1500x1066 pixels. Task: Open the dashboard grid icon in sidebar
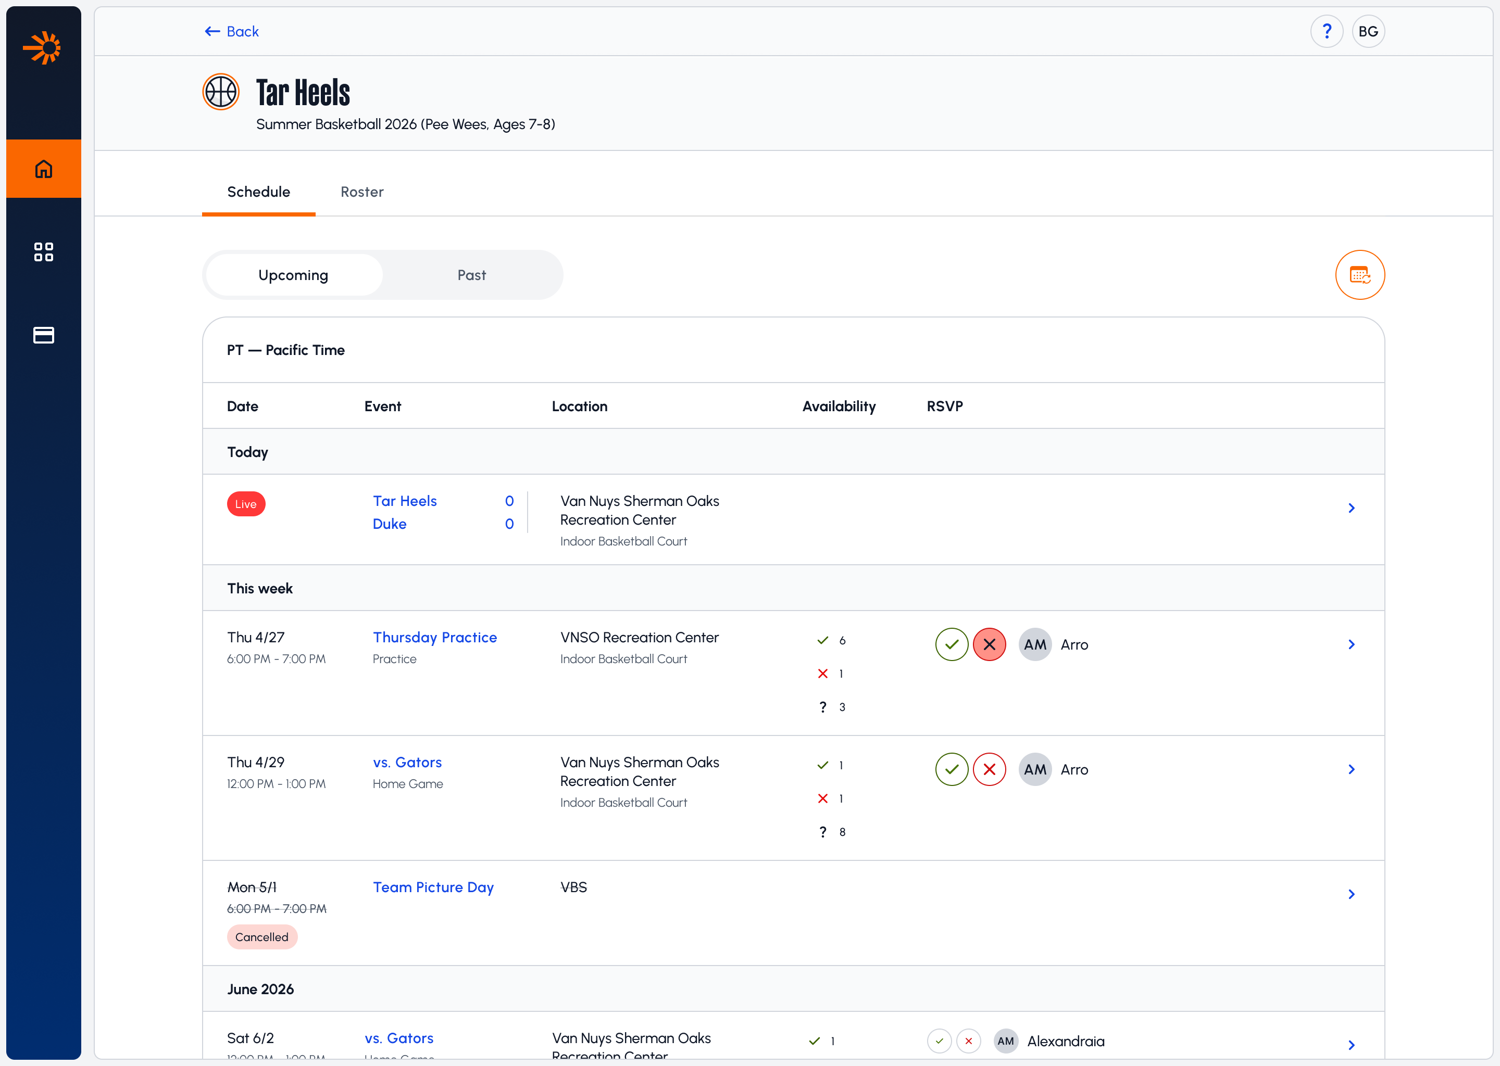click(43, 252)
